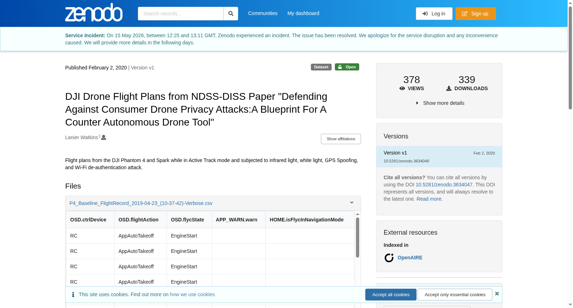Collapse the file preview using the chevron

(352, 203)
